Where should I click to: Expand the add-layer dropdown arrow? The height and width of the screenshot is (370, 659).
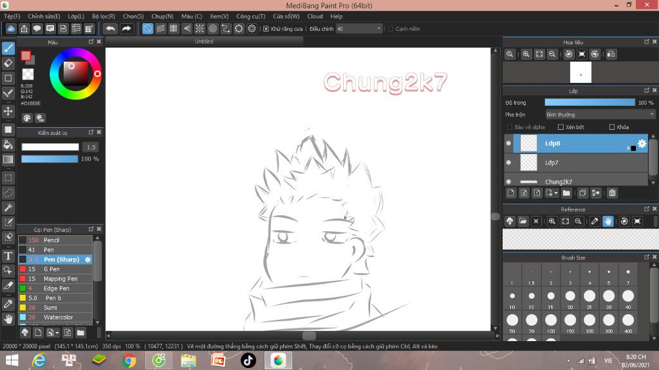pyautogui.click(x=556, y=193)
